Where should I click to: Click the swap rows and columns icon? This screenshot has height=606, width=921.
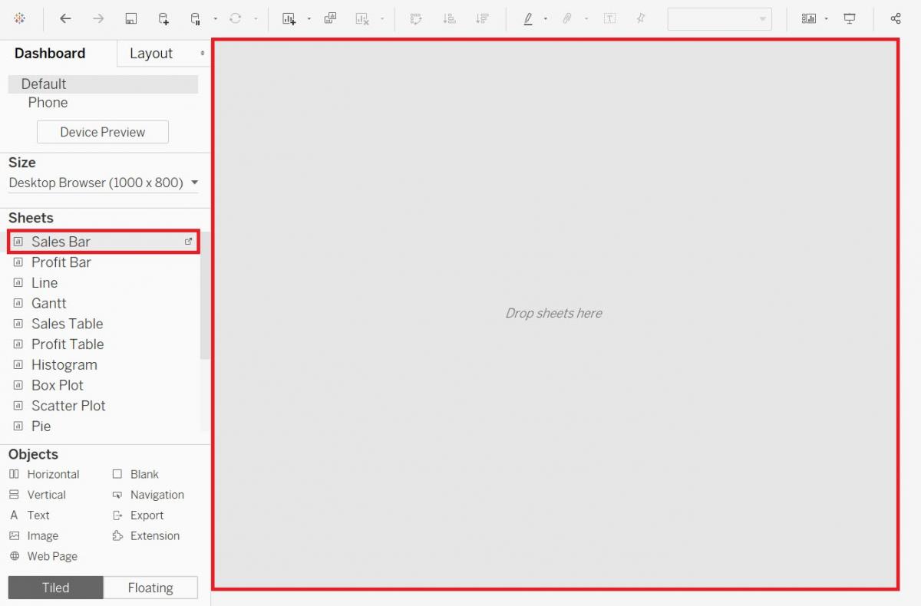(x=417, y=18)
